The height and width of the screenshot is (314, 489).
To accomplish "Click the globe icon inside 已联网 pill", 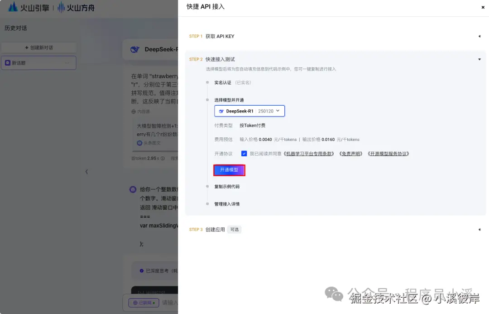I will click(135, 302).
